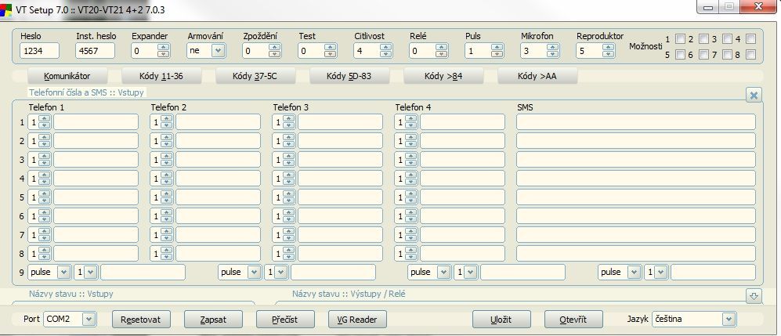This screenshot has width=781, height=336.
Task: Decrease the Reproduktor value with down arrow
Action: [x=608, y=54]
